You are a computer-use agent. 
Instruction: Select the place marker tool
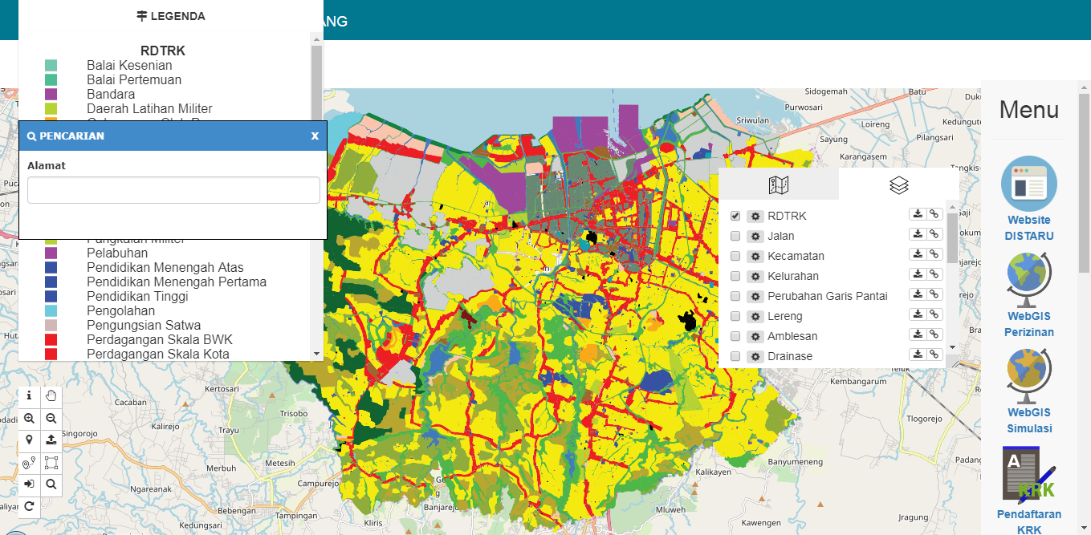pos(29,440)
